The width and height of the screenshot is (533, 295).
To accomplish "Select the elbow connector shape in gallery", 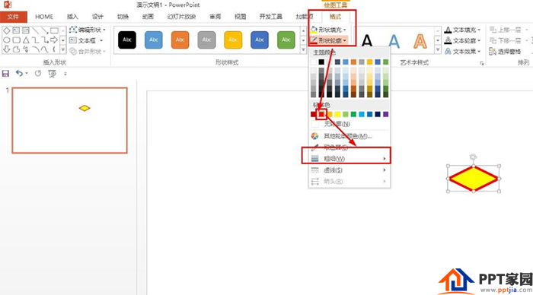I will pyautogui.click(x=35, y=40).
